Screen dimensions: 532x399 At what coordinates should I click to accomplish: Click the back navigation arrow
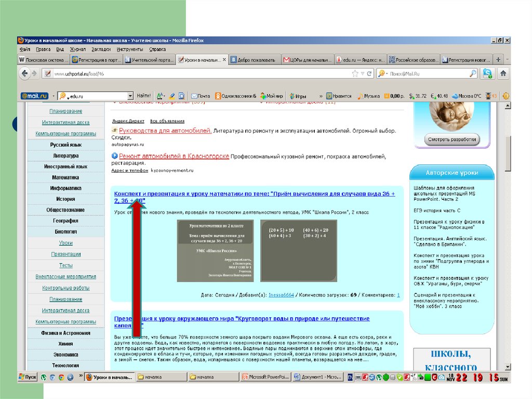[x=25, y=74]
